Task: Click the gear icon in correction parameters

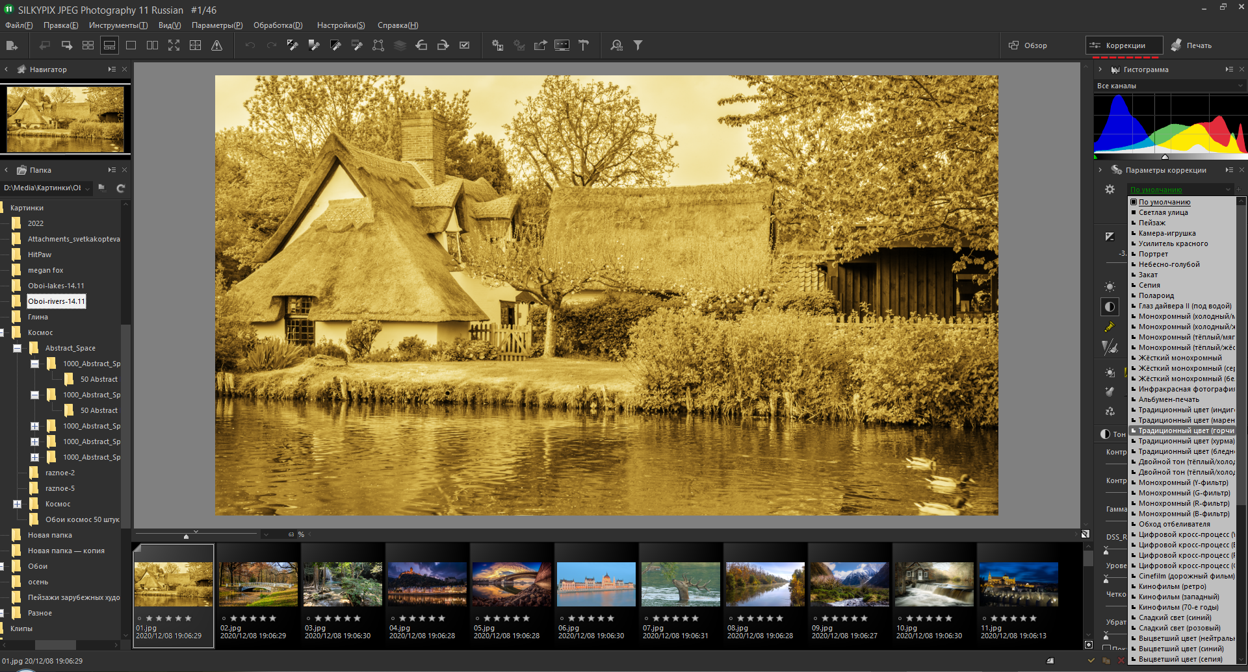Action: (x=1110, y=190)
